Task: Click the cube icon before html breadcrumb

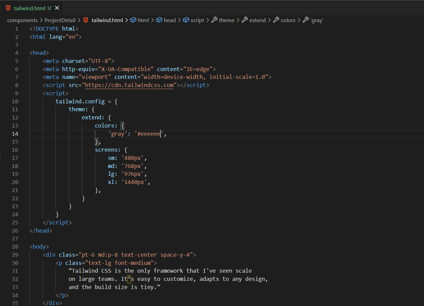Action: [x=134, y=20]
